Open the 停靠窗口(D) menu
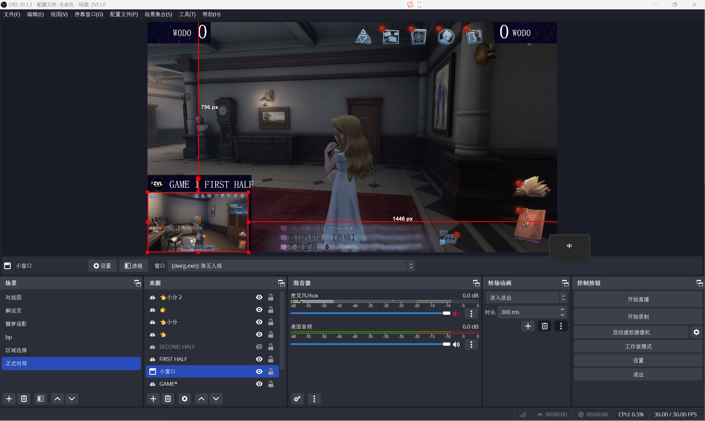The height and width of the screenshot is (421, 705). point(89,14)
